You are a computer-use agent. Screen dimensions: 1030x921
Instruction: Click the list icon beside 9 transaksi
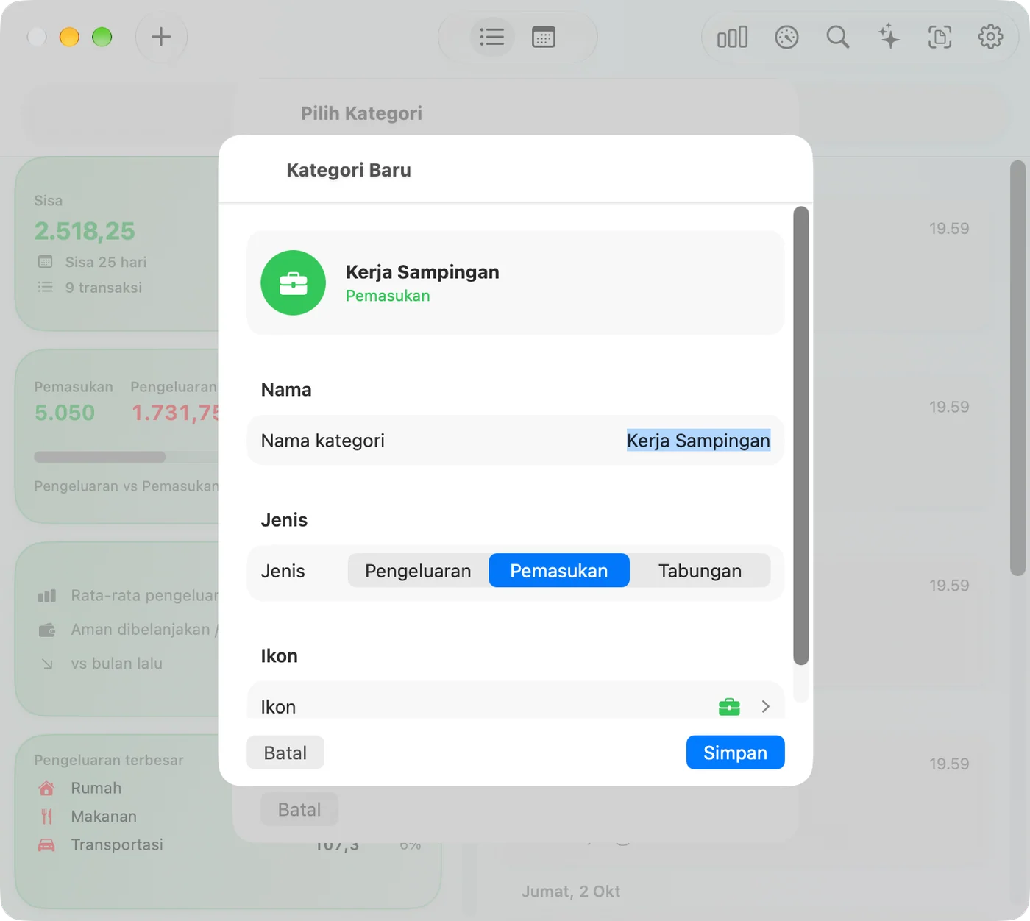point(46,287)
